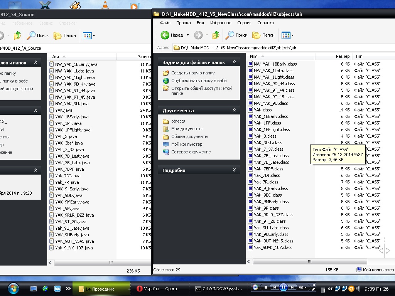The image size is (395, 296).
Task: Sort left window by Имя column header
Action: [x=82, y=57]
